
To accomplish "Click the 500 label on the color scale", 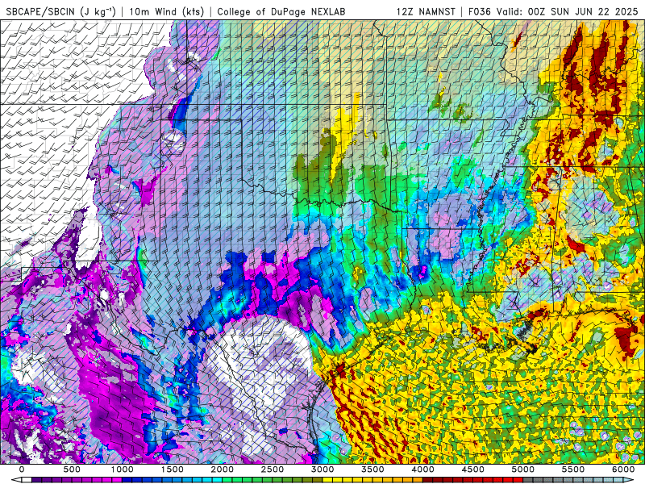I will tap(72, 469).
